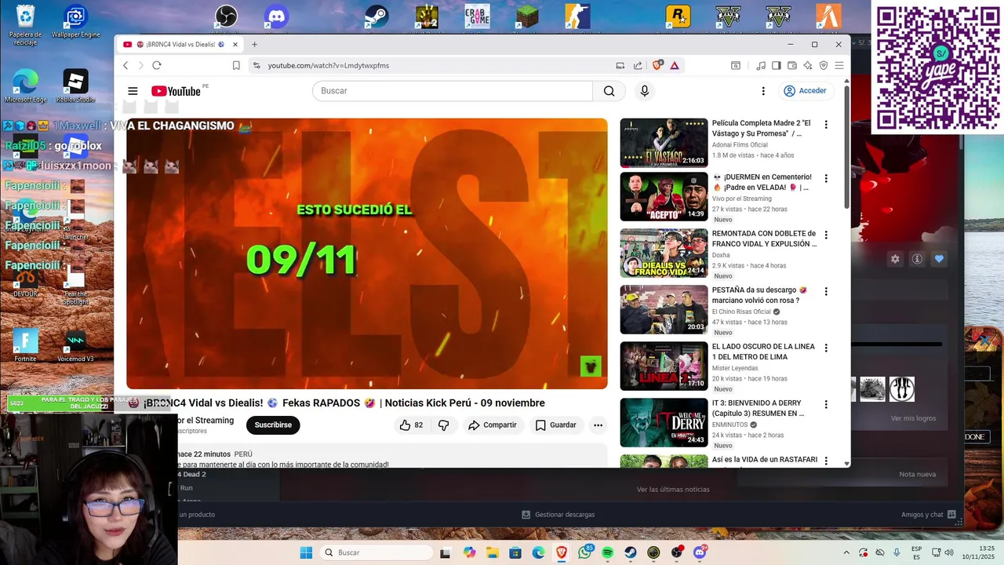Close the BR0NC4 Vidal vs Diealis tab
Screen dimensions: 1004x565
tap(235, 45)
